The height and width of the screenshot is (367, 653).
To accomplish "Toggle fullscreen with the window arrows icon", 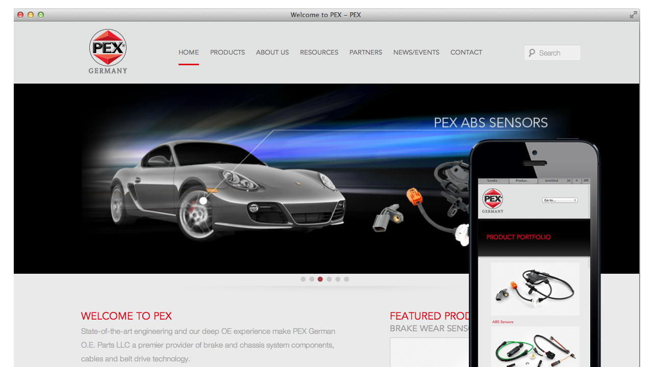I will click(633, 15).
